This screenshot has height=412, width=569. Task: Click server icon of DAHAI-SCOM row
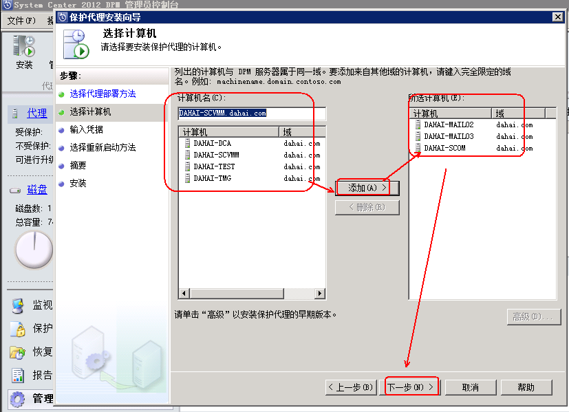418,148
